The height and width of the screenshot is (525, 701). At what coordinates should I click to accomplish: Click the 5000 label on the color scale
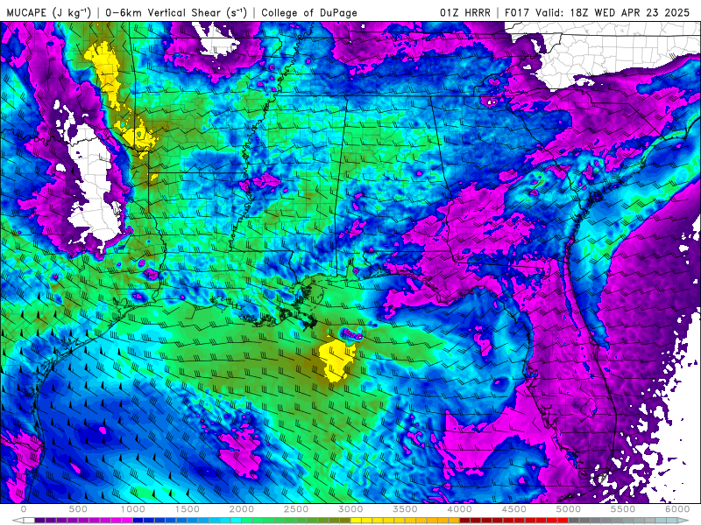[x=568, y=509]
